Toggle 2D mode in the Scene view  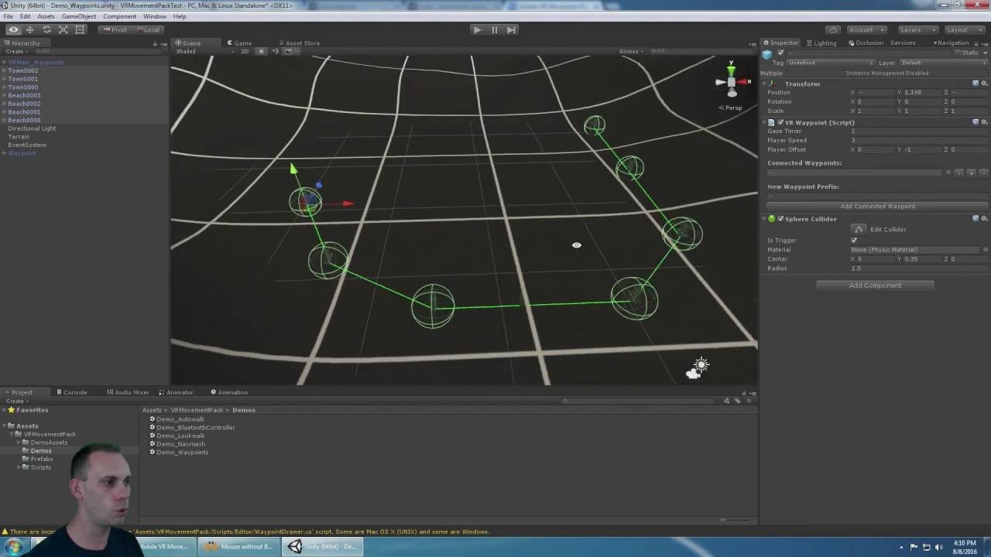tap(244, 51)
